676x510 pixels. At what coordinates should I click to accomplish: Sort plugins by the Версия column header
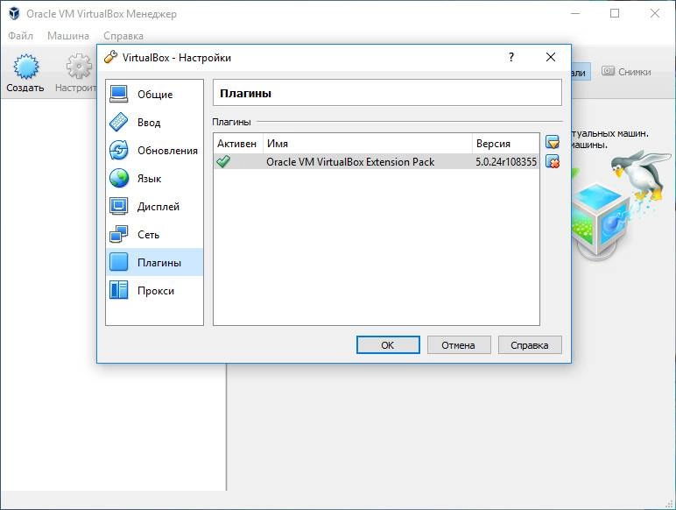click(506, 143)
